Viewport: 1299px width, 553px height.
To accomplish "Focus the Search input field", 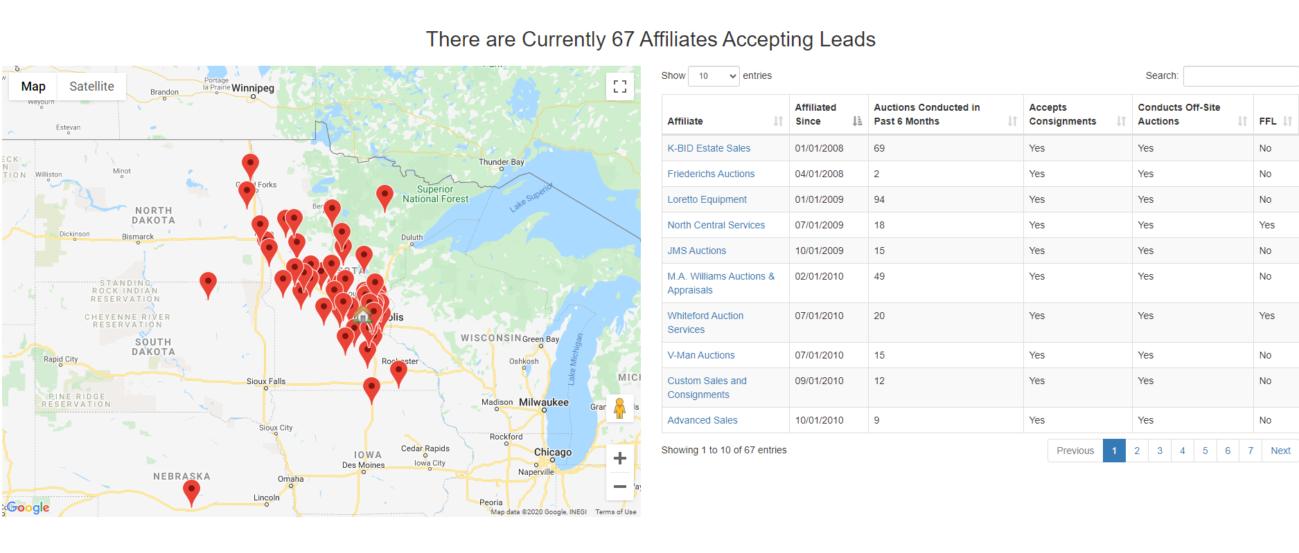I will click(x=1241, y=76).
